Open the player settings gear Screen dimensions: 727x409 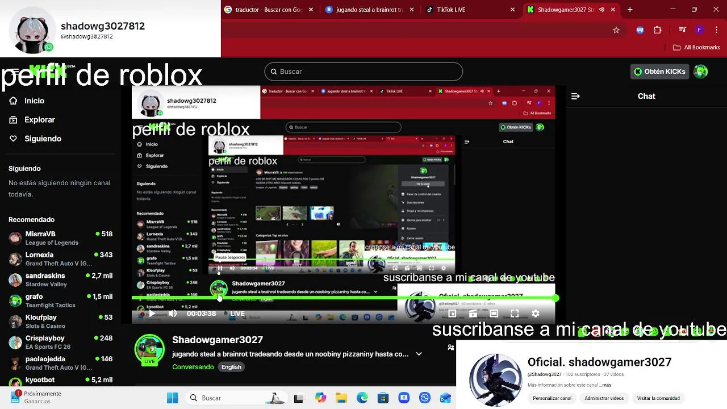(535, 314)
